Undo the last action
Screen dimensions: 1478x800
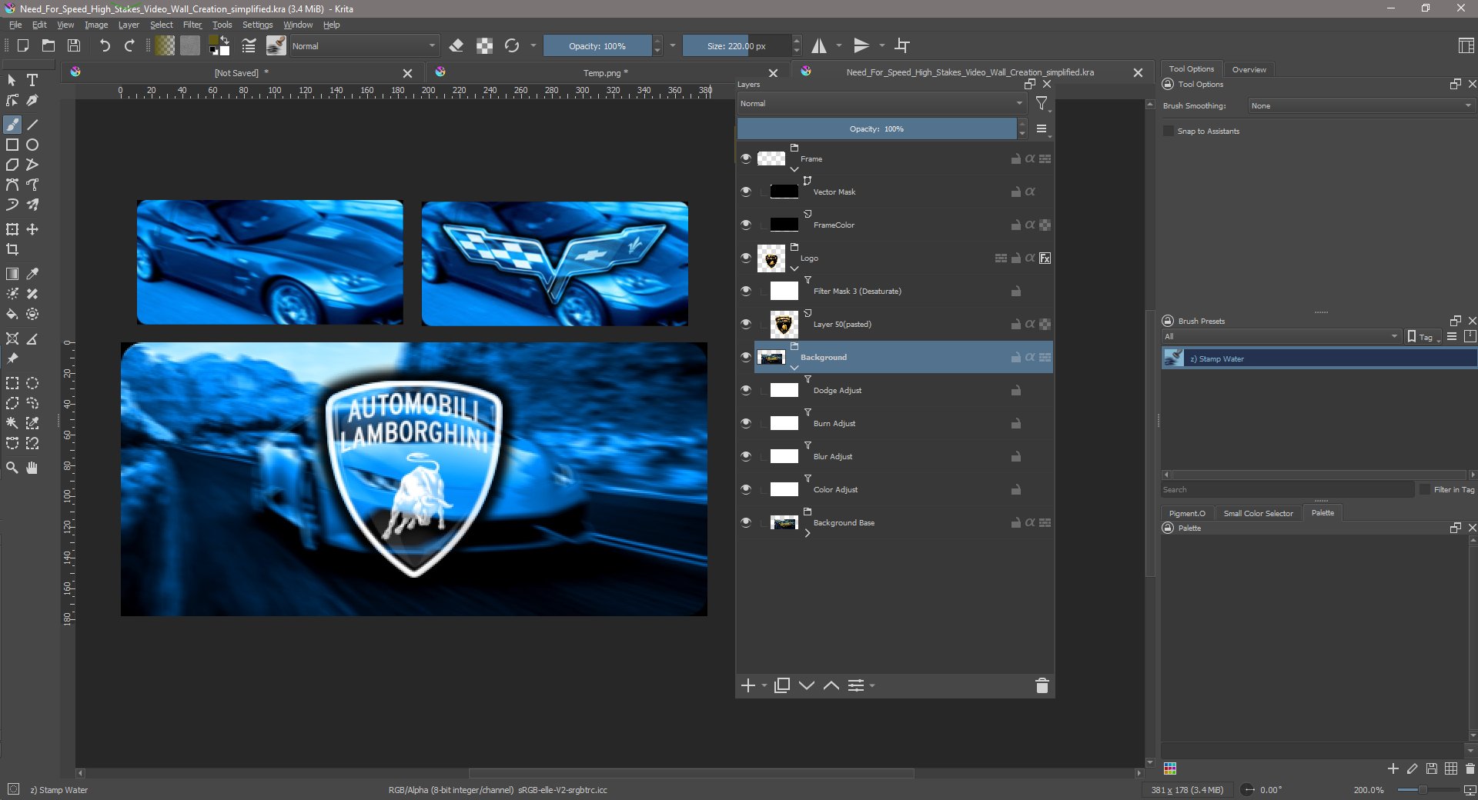coord(105,46)
